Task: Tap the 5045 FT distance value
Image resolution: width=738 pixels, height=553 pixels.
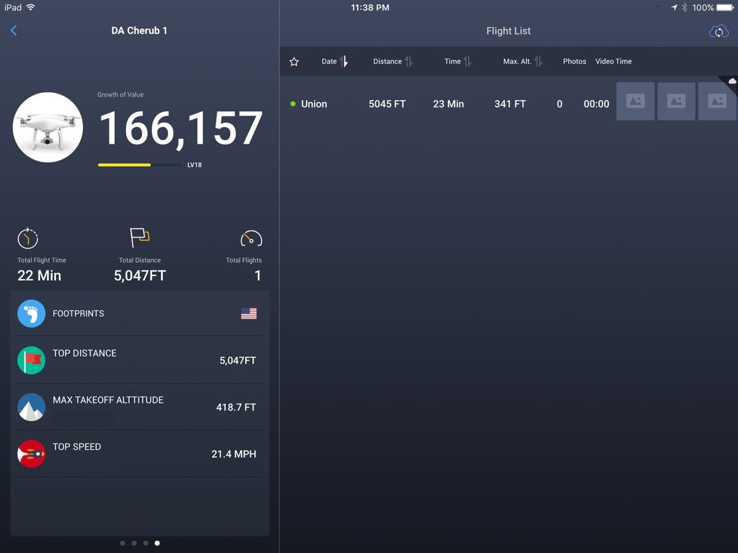Action: (x=387, y=104)
